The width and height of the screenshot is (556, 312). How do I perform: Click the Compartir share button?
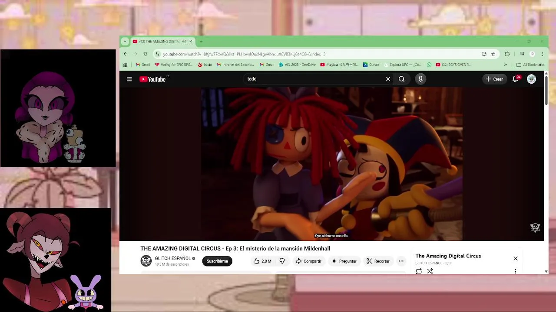coord(308,261)
